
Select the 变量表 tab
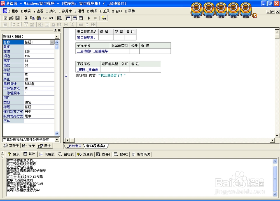click(85, 154)
